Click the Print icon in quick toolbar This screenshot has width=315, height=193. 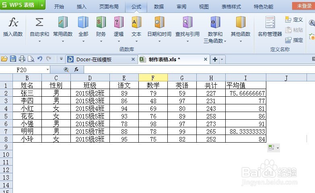point(22,59)
